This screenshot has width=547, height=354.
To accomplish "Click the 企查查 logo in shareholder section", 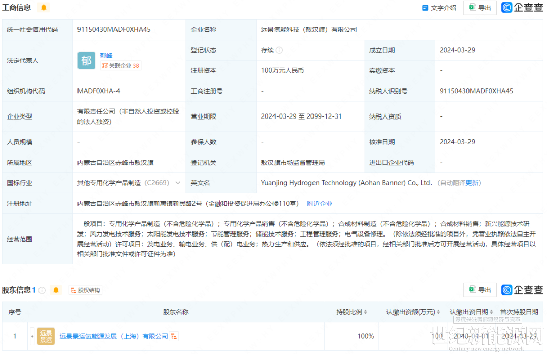I will pyautogui.click(x=522, y=290).
